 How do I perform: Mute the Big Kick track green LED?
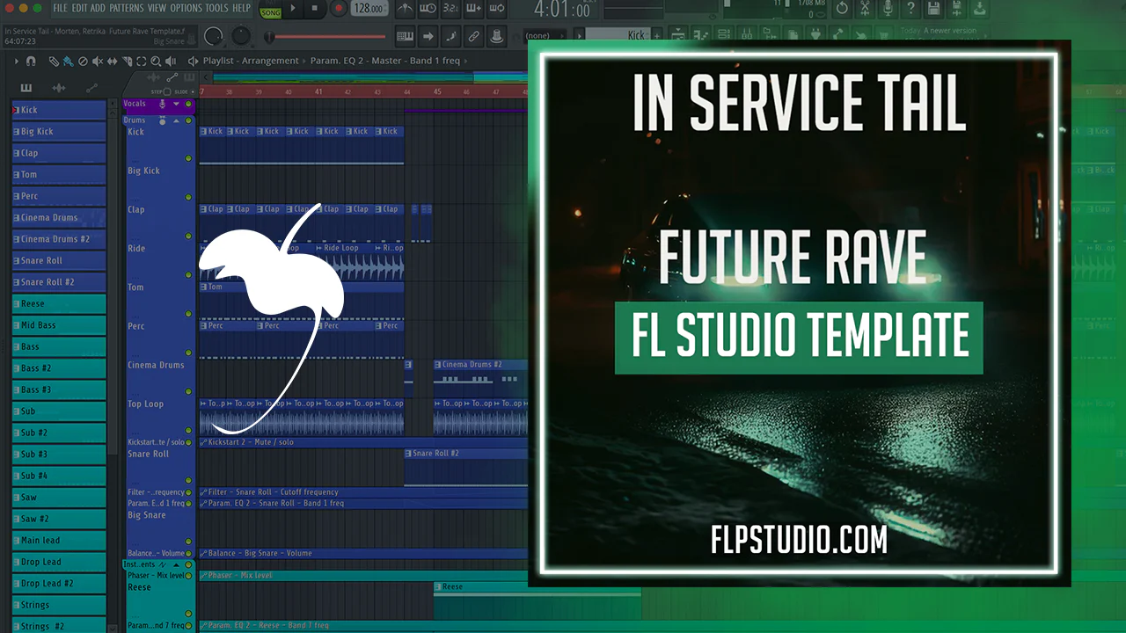[188, 197]
